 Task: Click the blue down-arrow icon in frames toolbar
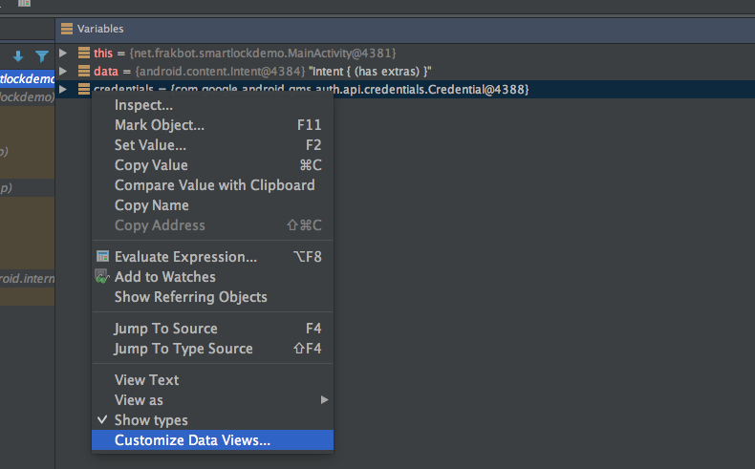point(18,56)
